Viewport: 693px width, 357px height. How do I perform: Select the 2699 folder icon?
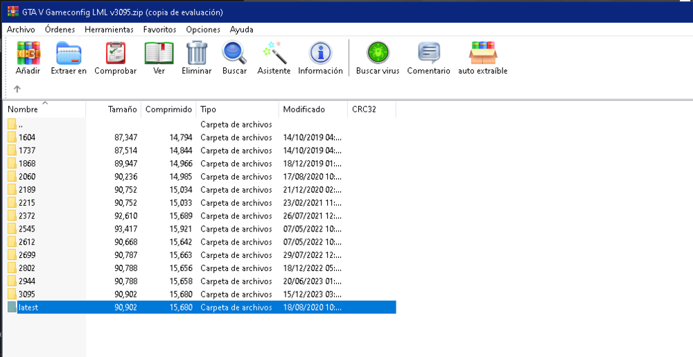(12, 255)
